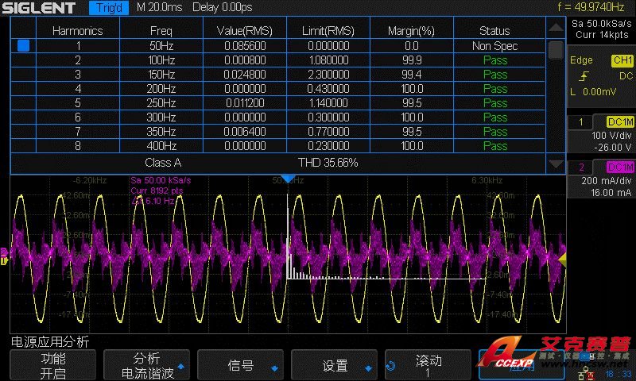Click the SIGLENT logo
This screenshot has height=381, width=636.
pyautogui.click(x=40, y=8)
